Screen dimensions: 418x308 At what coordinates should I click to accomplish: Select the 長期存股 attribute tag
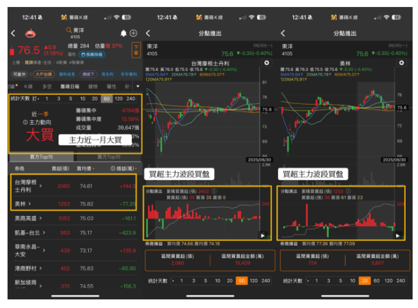(x=92, y=55)
